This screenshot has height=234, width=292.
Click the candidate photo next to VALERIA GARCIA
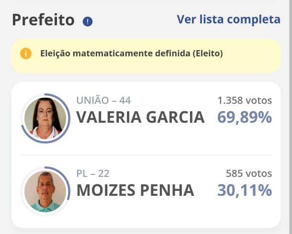pos(45,118)
